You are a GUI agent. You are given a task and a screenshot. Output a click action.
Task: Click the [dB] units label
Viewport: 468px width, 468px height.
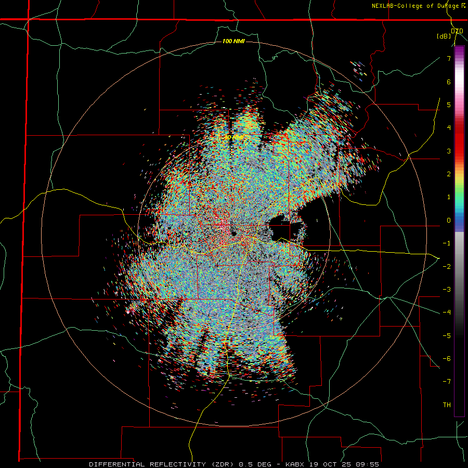444,36
